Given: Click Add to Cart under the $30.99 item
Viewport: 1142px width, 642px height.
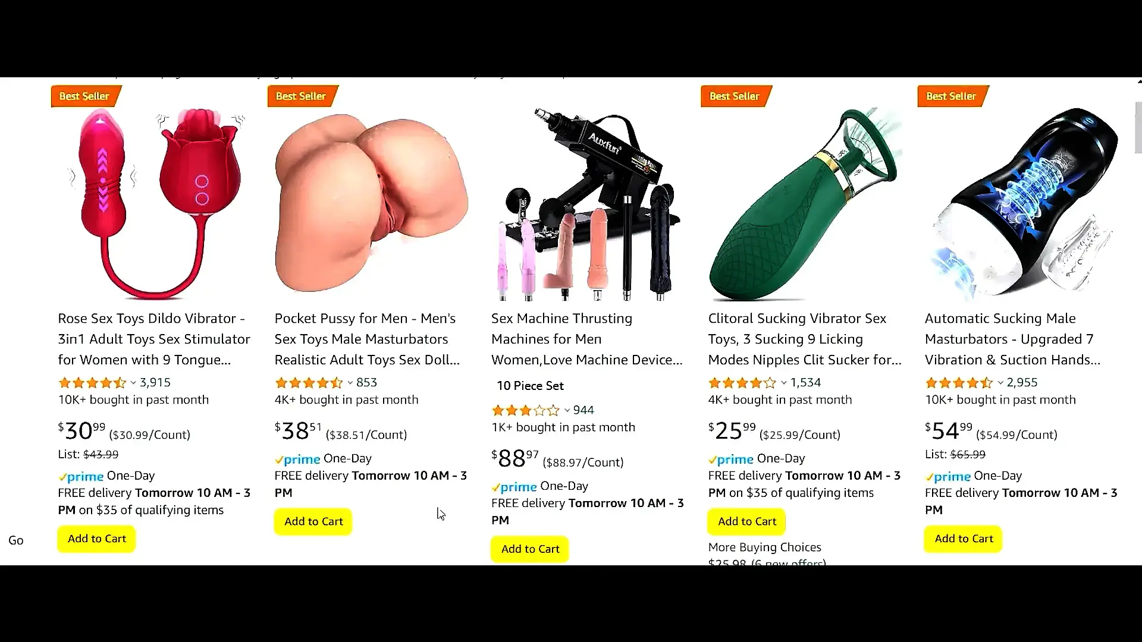Looking at the screenshot, I should click(96, 539).
